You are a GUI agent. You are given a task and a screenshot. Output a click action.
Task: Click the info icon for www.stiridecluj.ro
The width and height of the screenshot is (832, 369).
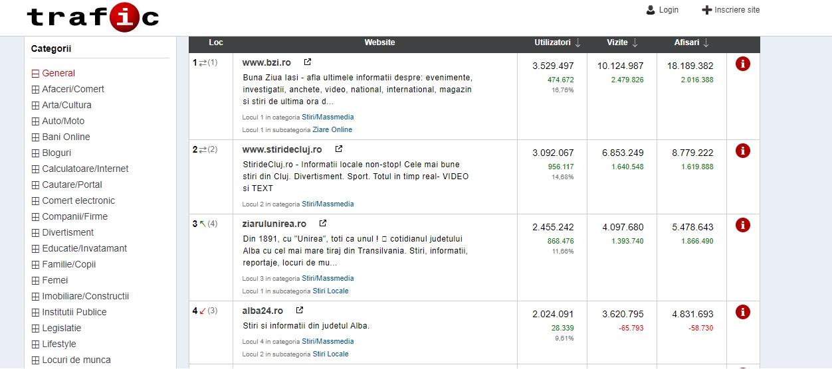[x=743, y=151]
